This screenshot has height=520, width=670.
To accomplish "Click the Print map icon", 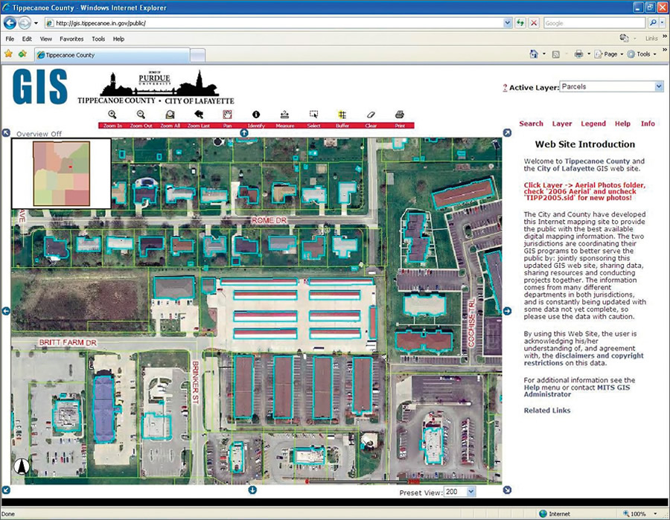I will [400, 115].
